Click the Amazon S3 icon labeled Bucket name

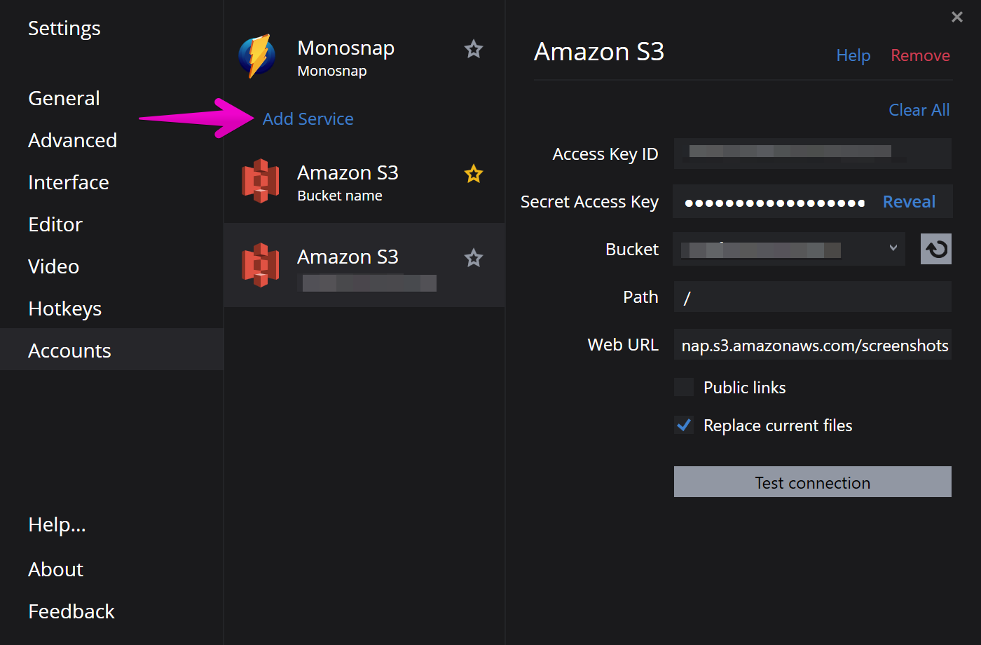pos(260,181)
